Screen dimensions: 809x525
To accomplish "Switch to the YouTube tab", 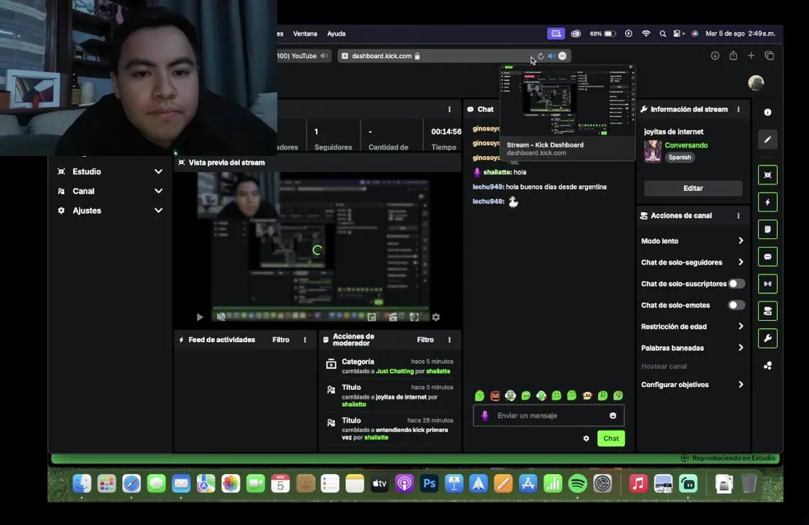I will 302,55.
